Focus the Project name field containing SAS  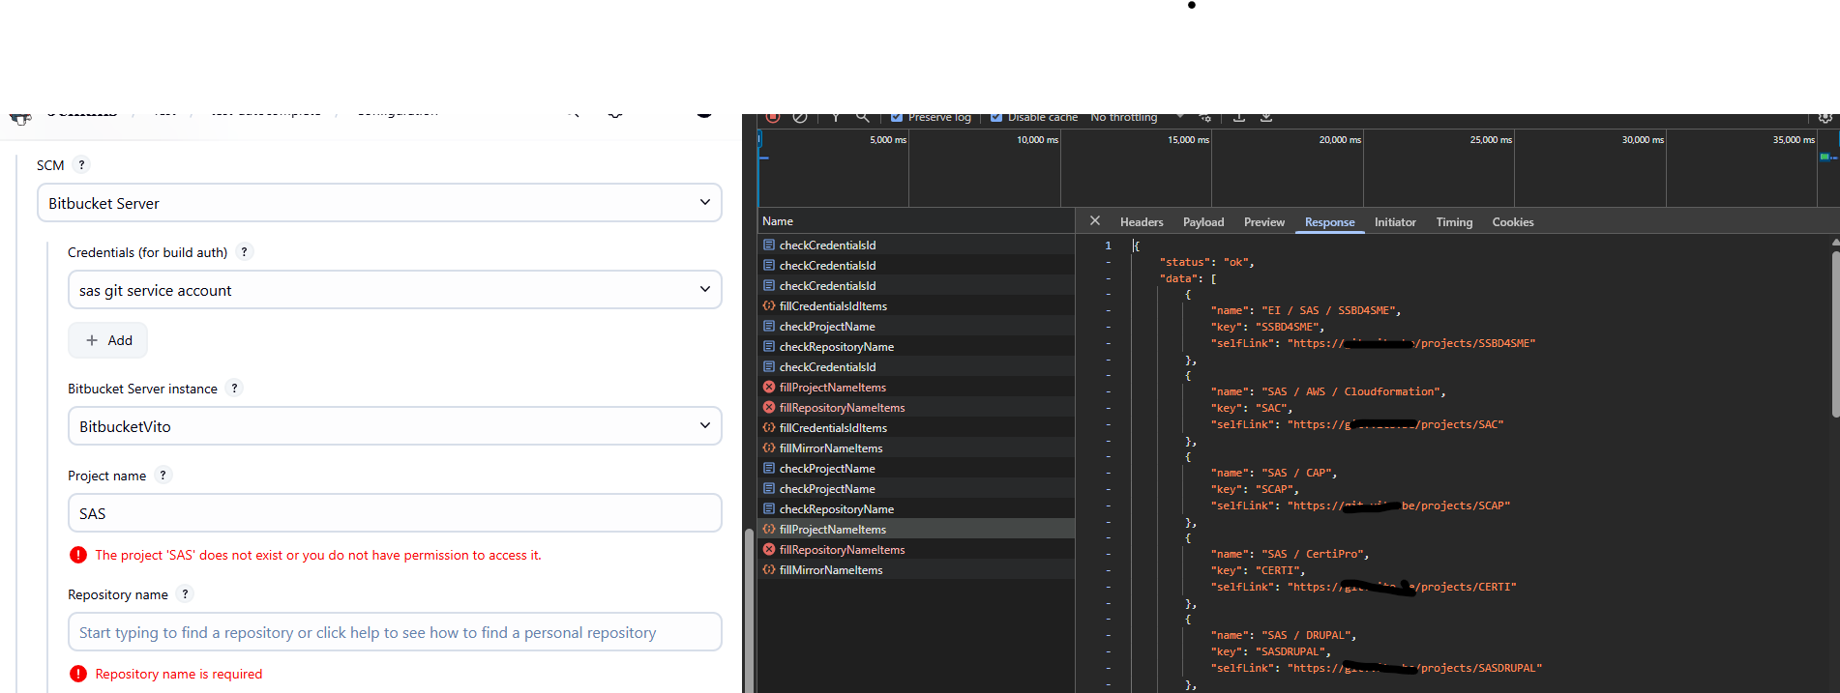tap(395, 513)
